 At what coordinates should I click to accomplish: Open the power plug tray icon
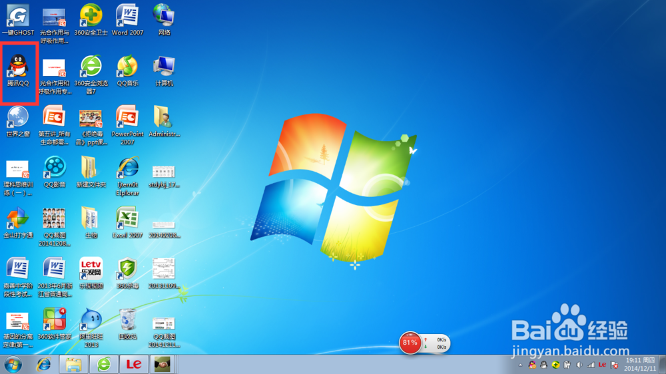(x=567, y=365)
